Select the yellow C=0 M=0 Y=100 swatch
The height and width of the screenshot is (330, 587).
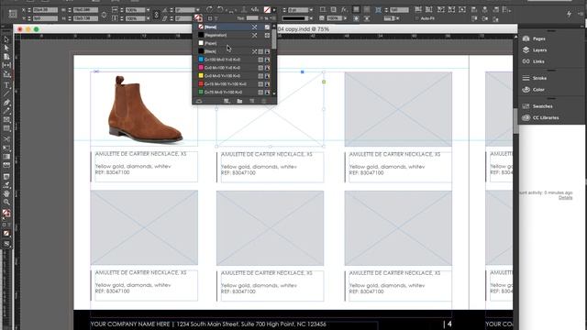point(233,76)
